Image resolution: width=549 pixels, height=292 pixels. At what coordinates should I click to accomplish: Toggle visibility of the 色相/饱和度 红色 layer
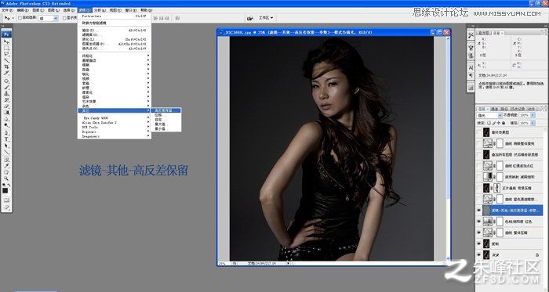(478, 222)
